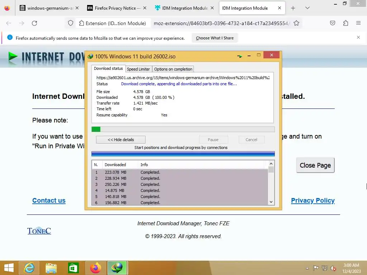Open the Save to Pocket icon
This screenshot has height=275, width=367.
pyautogui.click(x=332, y=23)
